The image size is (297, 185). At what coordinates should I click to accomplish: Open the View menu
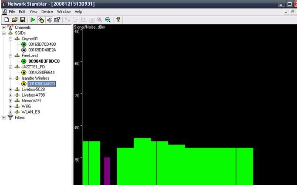tap(34, 11)
